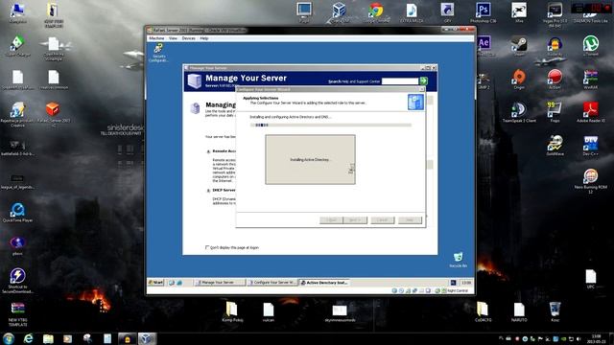614x345 pixels.
Task: Click the Back button in the wizard
Action: click(x=331, y=220)
